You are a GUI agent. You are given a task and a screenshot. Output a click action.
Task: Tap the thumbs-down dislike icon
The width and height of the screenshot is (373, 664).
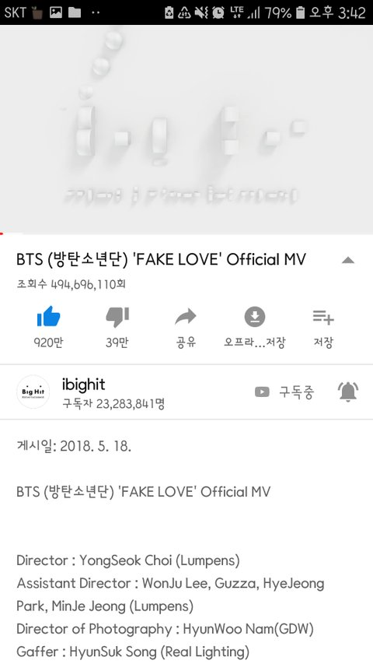coord(117,317)
